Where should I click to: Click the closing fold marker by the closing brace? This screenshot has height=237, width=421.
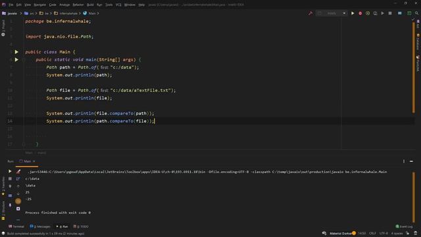(x=24, y=144)
